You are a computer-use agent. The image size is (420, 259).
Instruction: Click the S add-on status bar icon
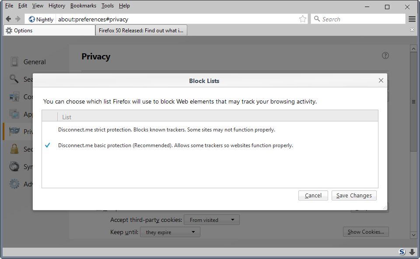click(402, 252)
